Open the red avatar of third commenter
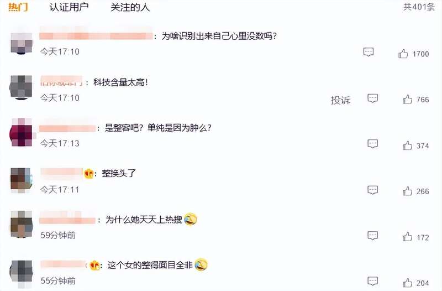Viewport: 442px width, 291px height. click(x=21, y=133)
